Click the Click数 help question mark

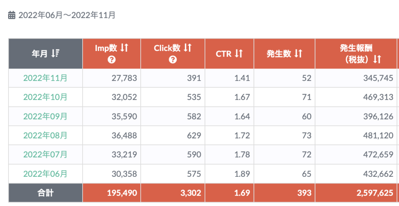point(173,60)
